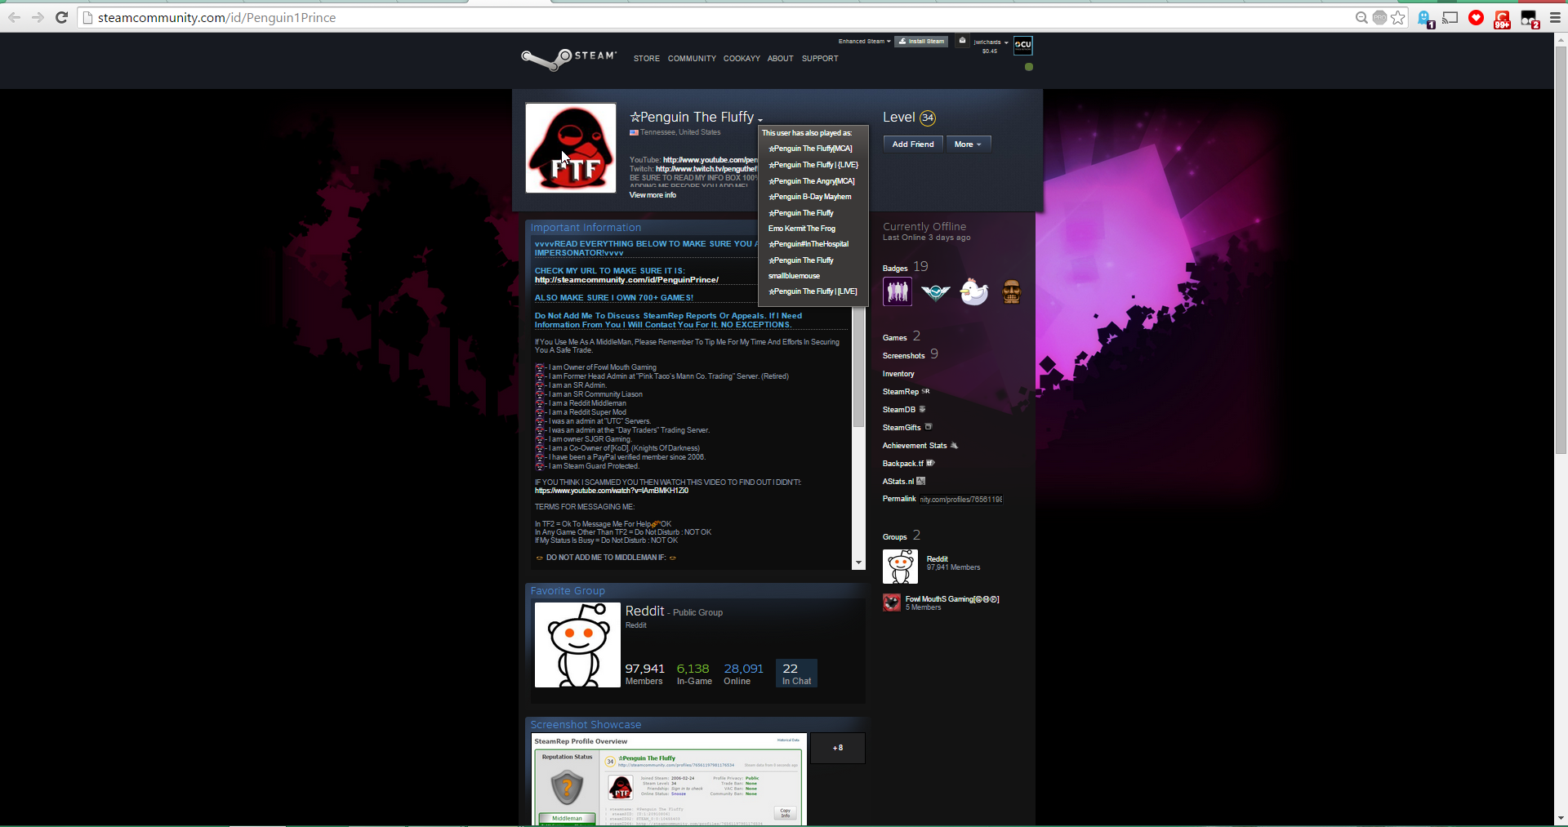The image size is (1568, 827).
Task: Open the Level 34 badge circle
Action: pos(928,118)
